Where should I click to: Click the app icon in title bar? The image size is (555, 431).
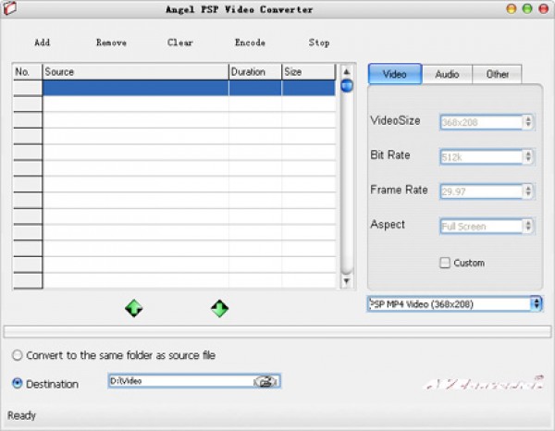[9, 8]
